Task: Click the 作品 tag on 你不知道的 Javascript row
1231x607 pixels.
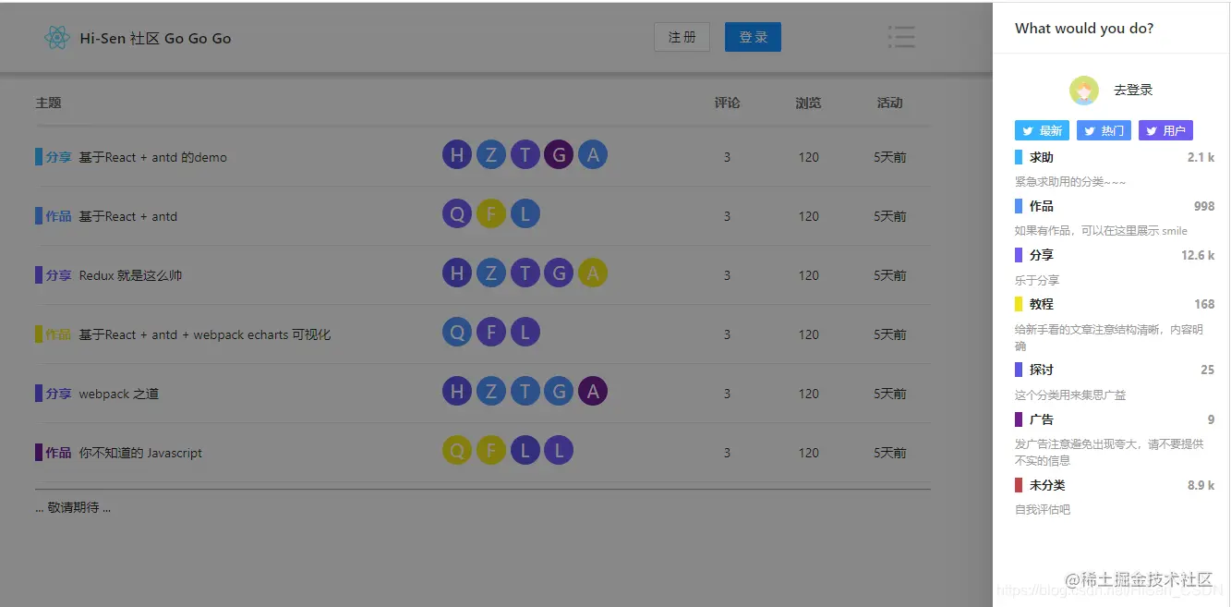Action: (58, 453)
